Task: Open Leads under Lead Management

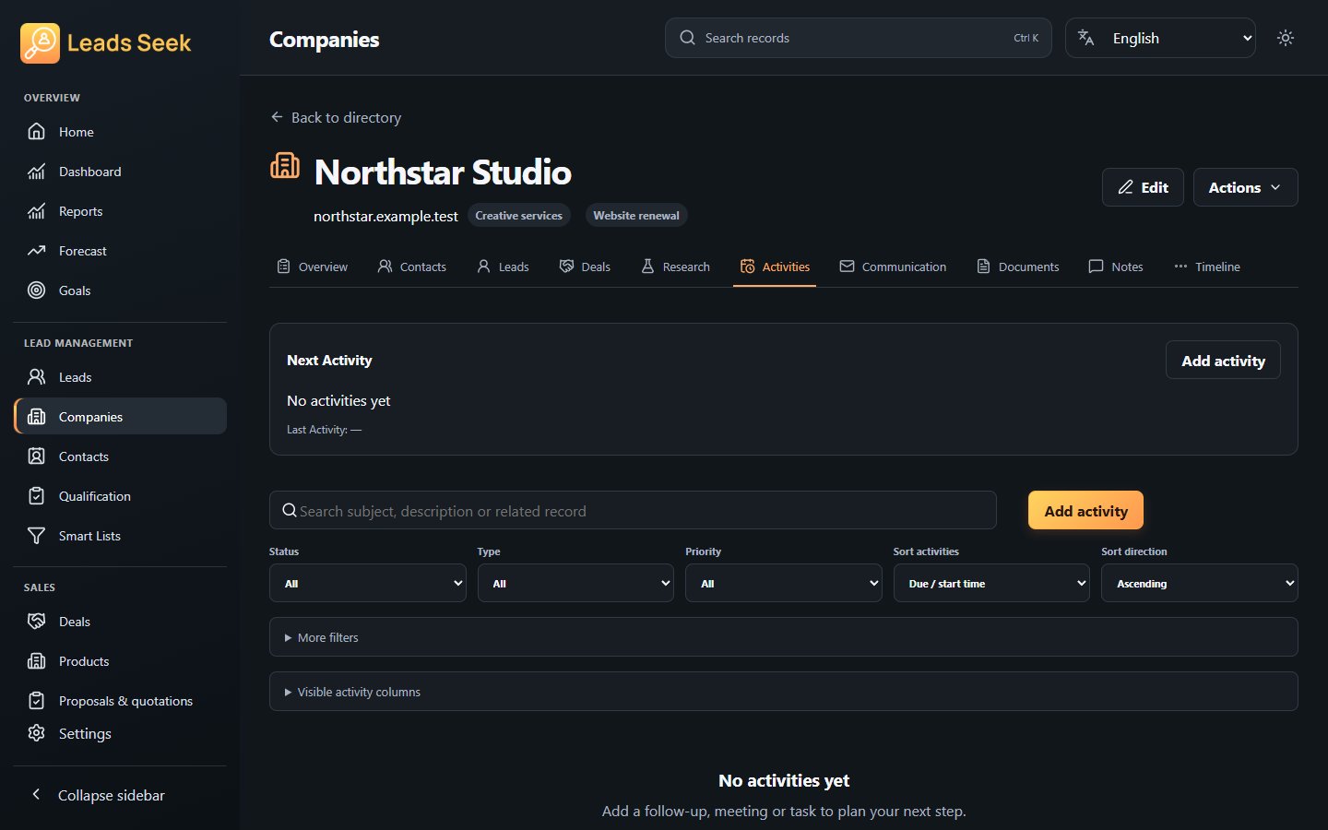Action: (x=120, y=377)
